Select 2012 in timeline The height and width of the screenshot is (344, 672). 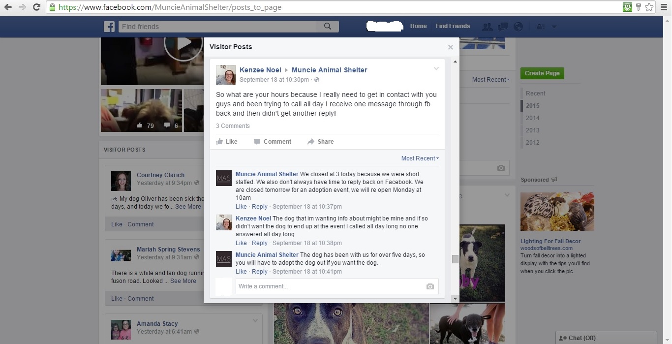[532, 143]
